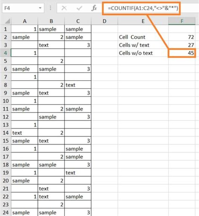Viewport: 199px width, 216px height.
Task: Select cell B12 containing sample
Action: point(51,117)
